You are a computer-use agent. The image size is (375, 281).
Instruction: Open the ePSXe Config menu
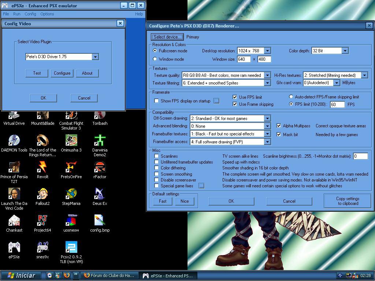pos(30,14)
